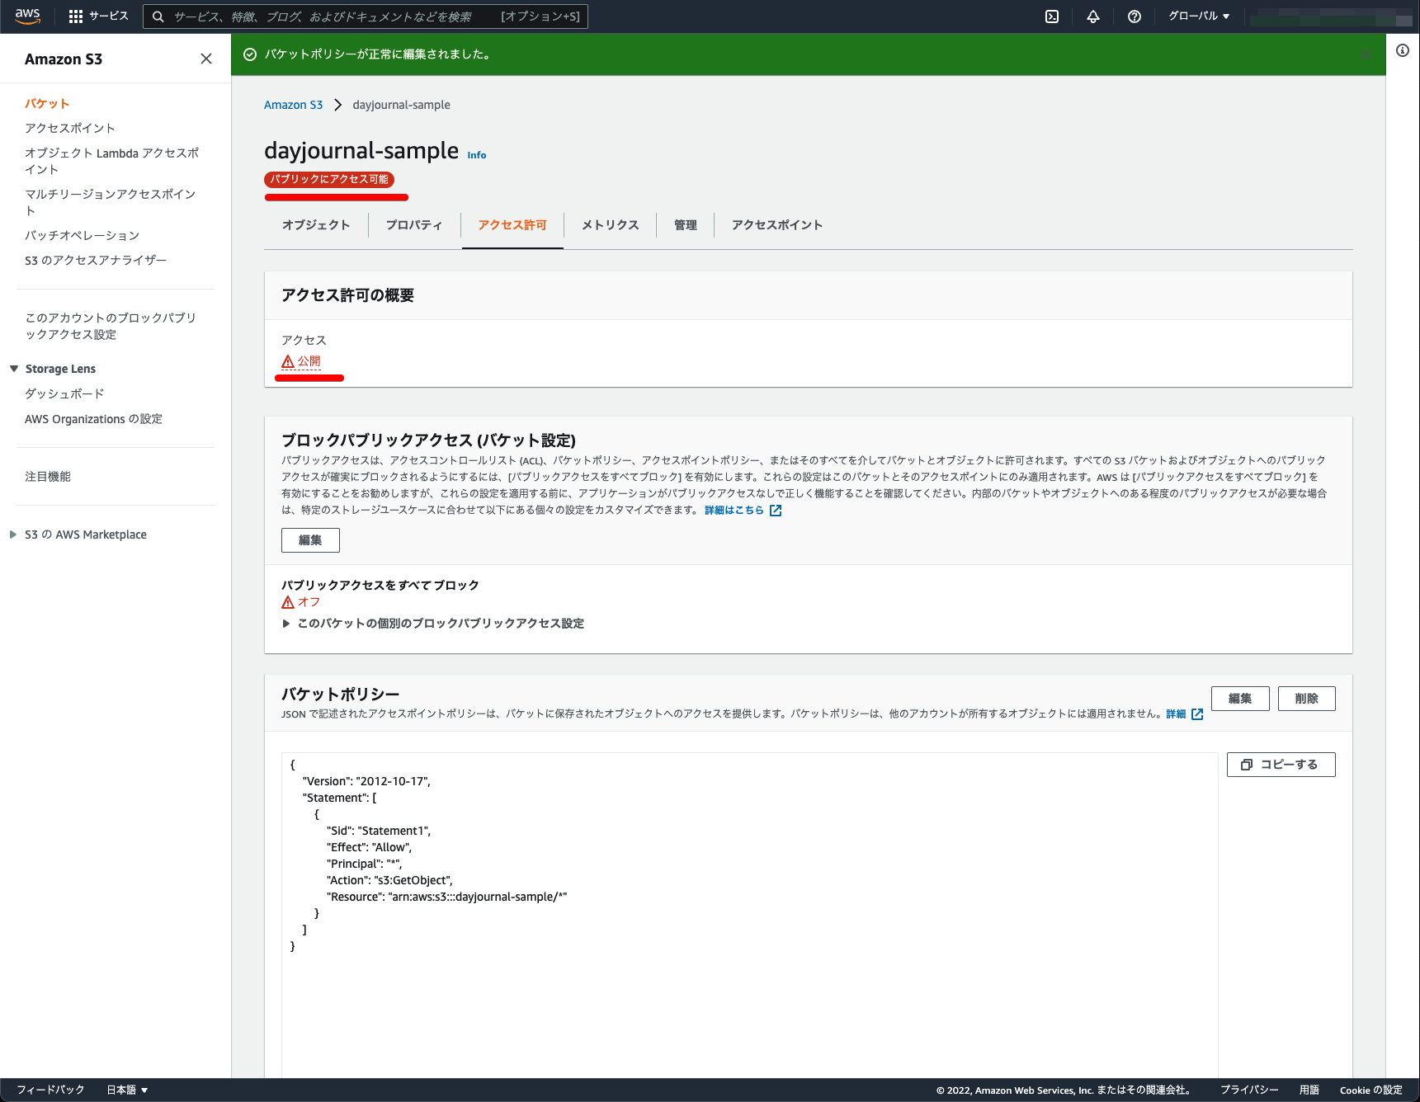Open the info panel circle icon
Viewport: 1420px width, 1102px height.
tap(1403, 50)
